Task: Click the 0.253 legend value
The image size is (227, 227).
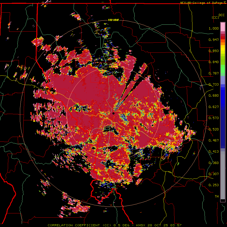Action: click(x=214, y=185)
